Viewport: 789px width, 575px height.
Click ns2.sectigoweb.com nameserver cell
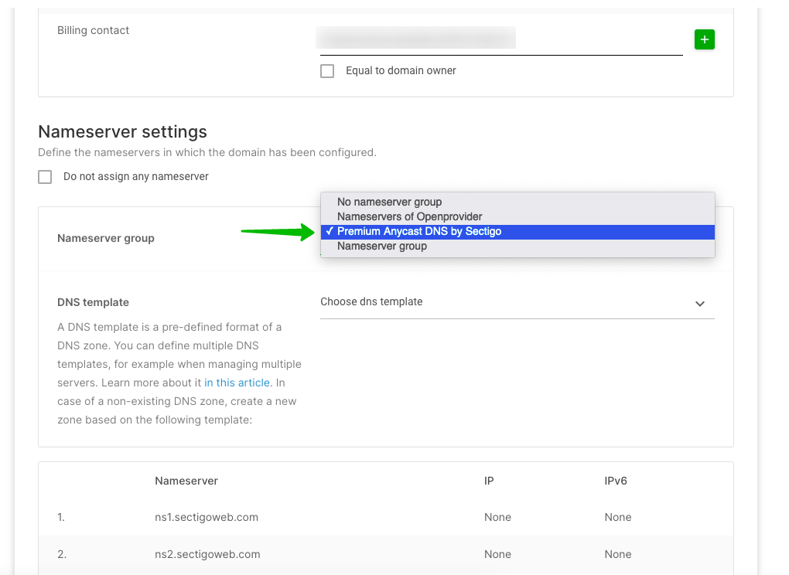207,554
